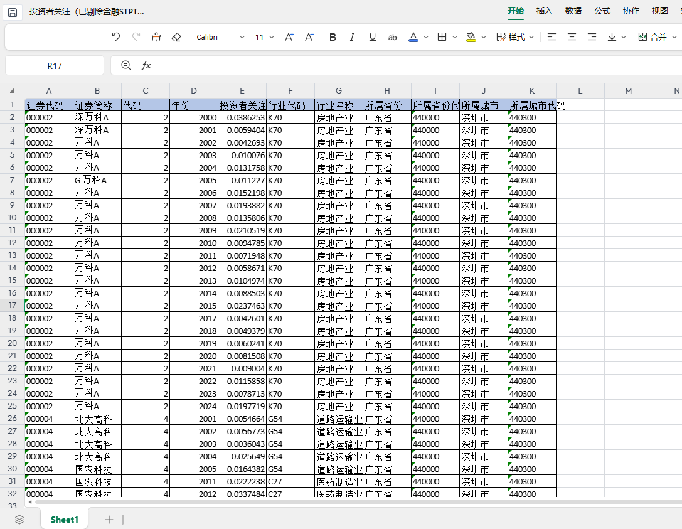Click the name box showing R17

pyautogui.click(x=55, y=65)
